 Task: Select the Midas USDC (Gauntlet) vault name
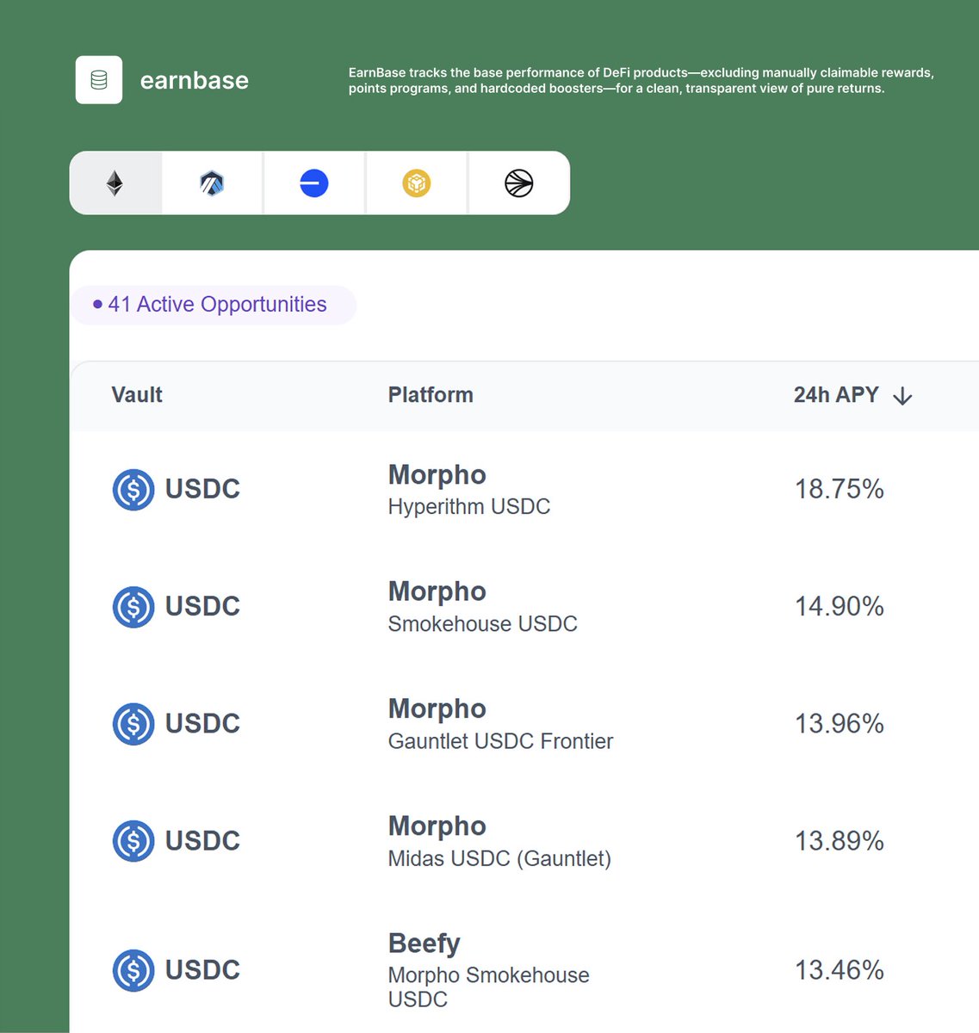500,858
